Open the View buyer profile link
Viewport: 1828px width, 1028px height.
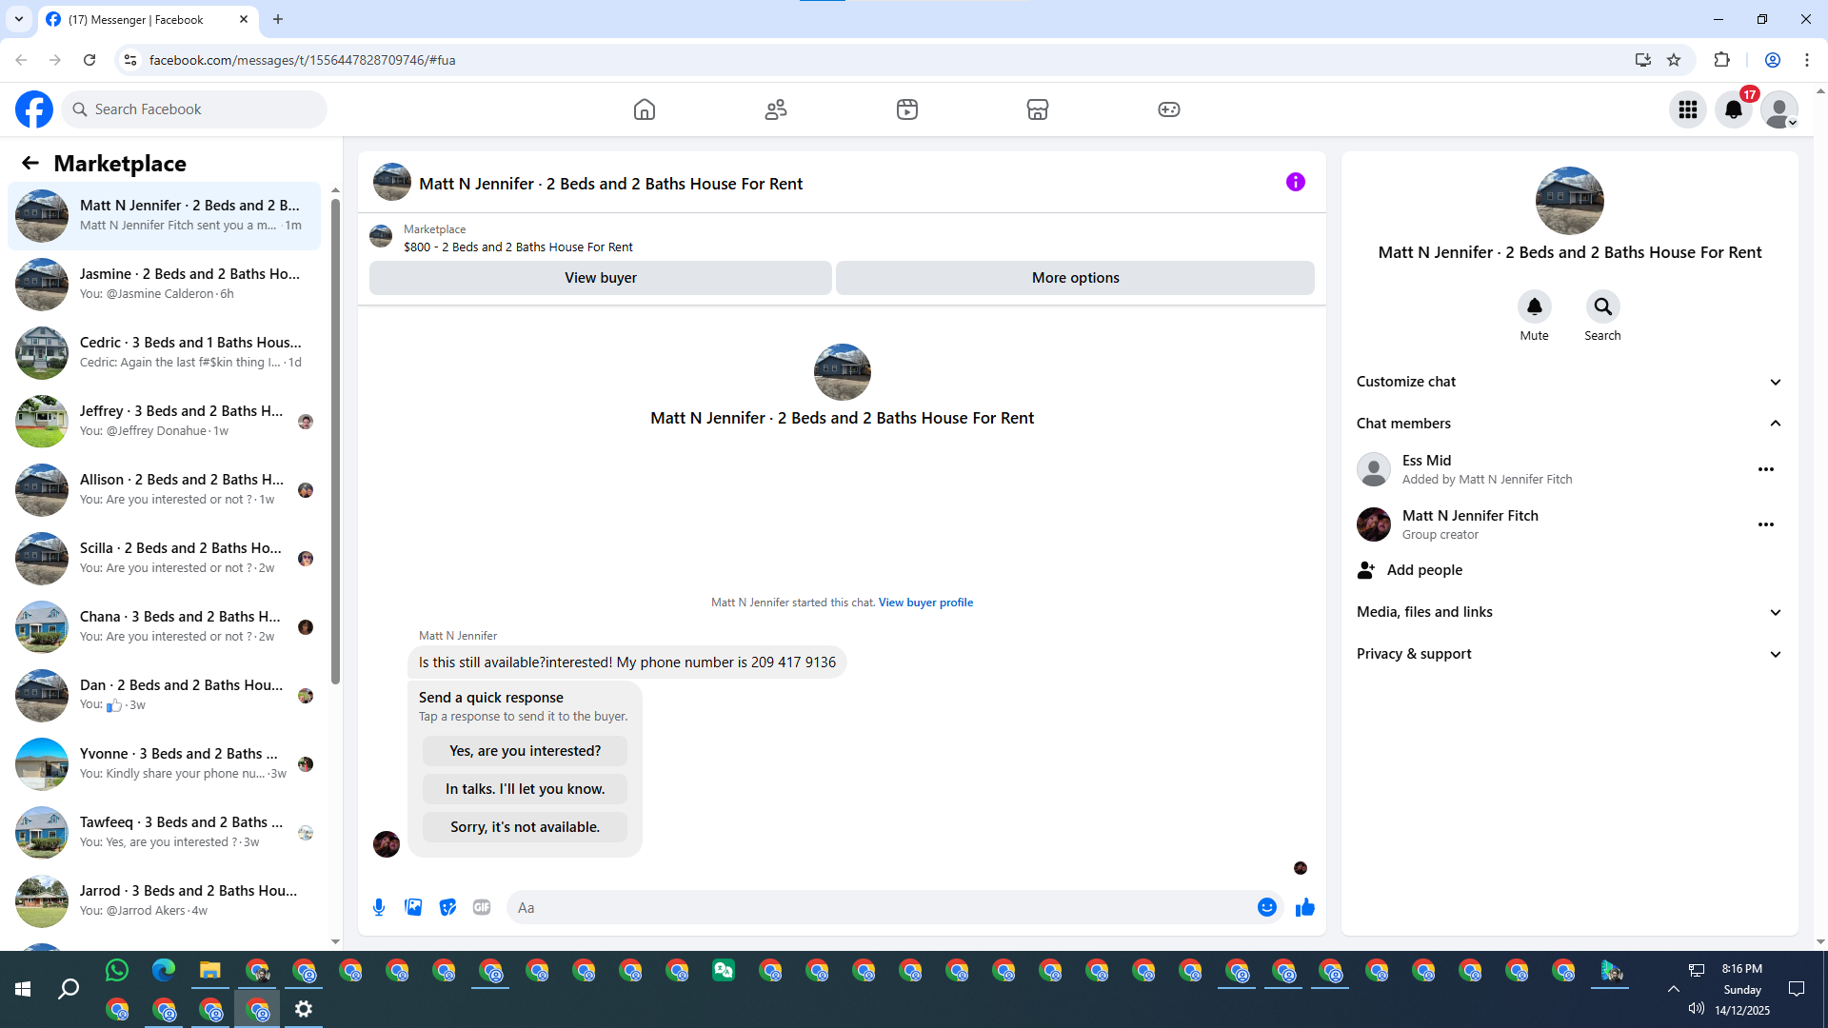tap(925, 603)
